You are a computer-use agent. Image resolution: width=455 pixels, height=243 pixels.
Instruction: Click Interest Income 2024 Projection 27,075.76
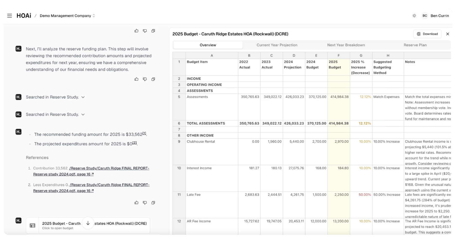[x=294, y=178]
